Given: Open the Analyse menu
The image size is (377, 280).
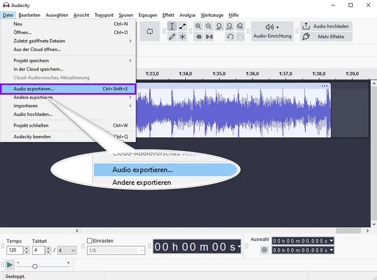Looking at the screenshot, I should point(187,15).
